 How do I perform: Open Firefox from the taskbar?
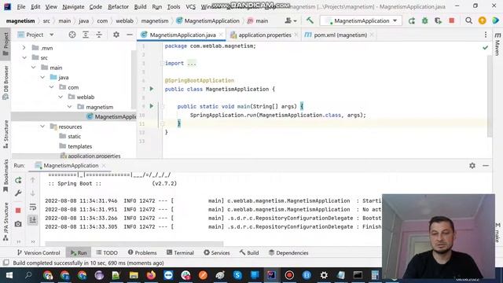(x=151, y=275)
